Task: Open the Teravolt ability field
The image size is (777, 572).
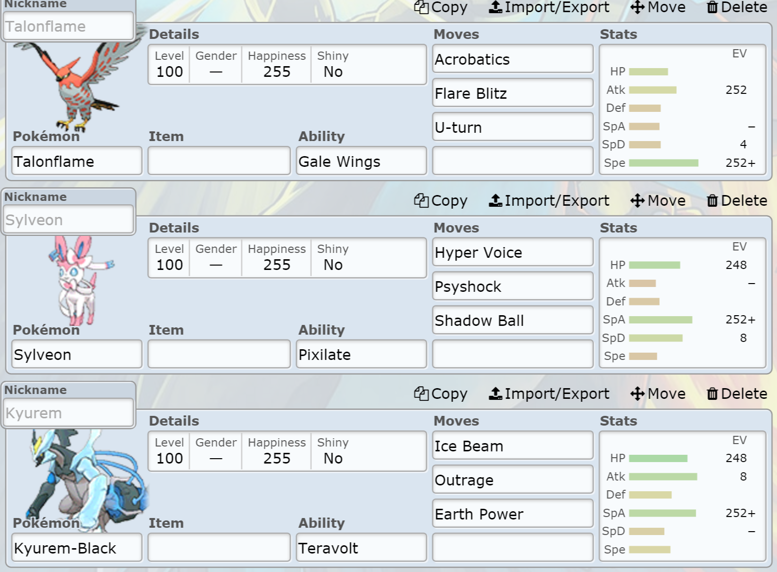Action: (x=361, y=548)
